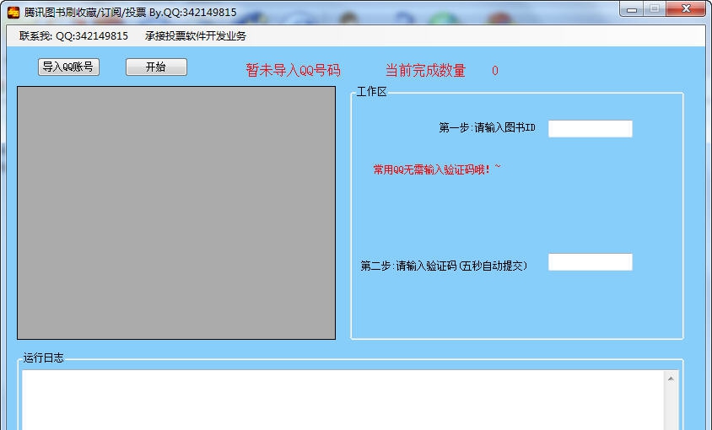Click the 工作区 group label
The width and height of the screenshot is (712, 430).
(371, 92)
